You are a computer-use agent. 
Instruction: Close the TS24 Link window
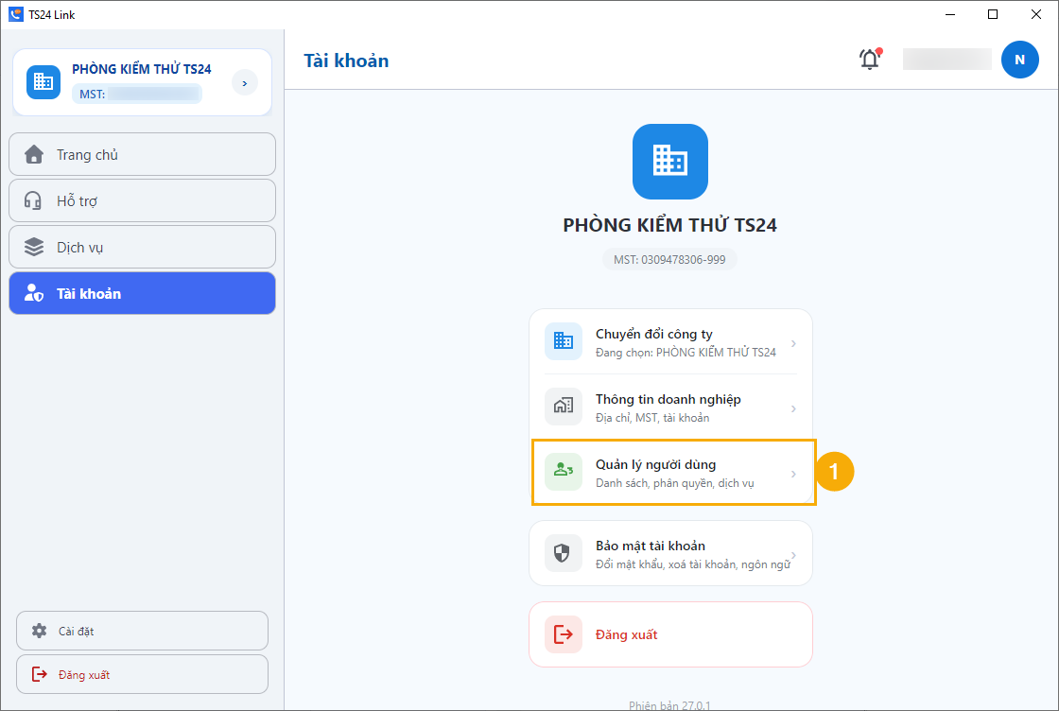click(1035, 14)
